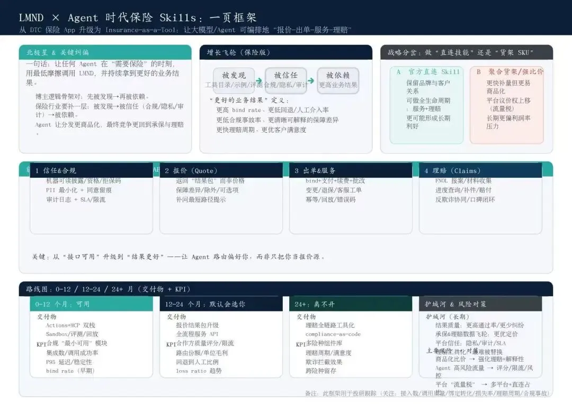Image resolution: width=572 pixels, height=404 pixels.
Task: Click the option B card 聚合货架/强比价
Action: (507, 105)
